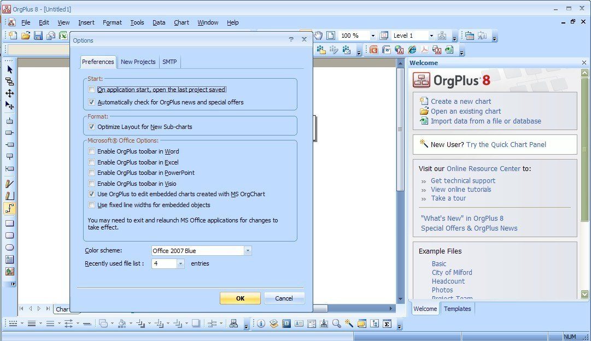Enable OrgPlus toolbar in Visio

(x=92, y=184)
